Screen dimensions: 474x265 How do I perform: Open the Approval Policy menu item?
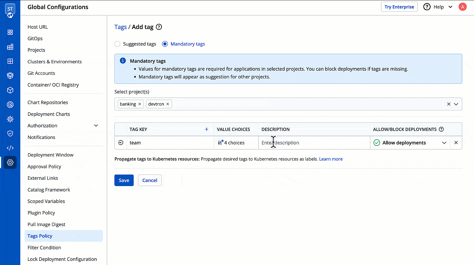pos(44,166)
